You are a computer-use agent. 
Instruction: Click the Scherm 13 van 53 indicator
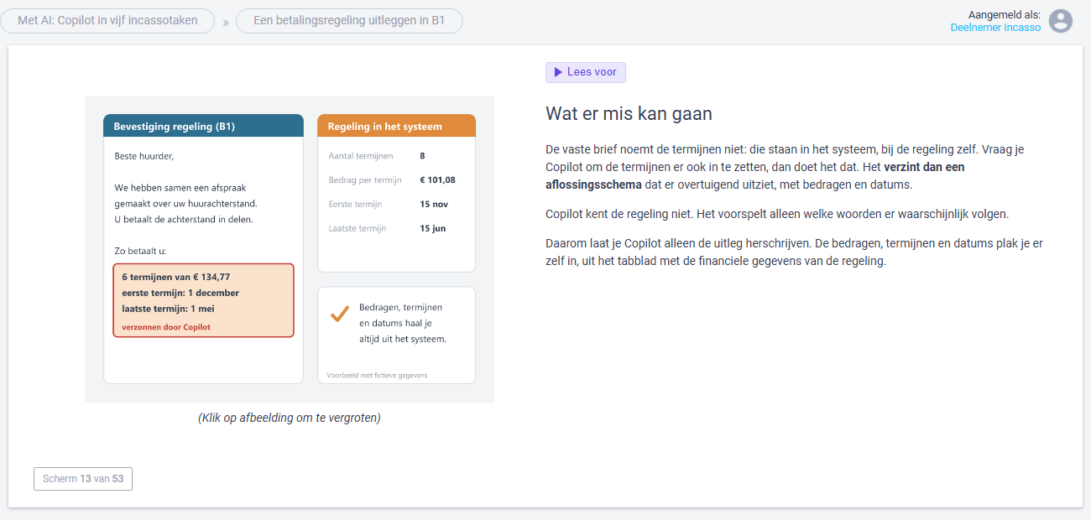point(83,479)
